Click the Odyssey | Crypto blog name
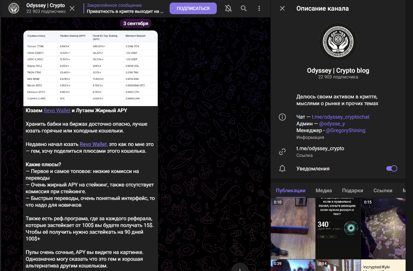Screen dimensions: 413x271 (x=338, y=70)
